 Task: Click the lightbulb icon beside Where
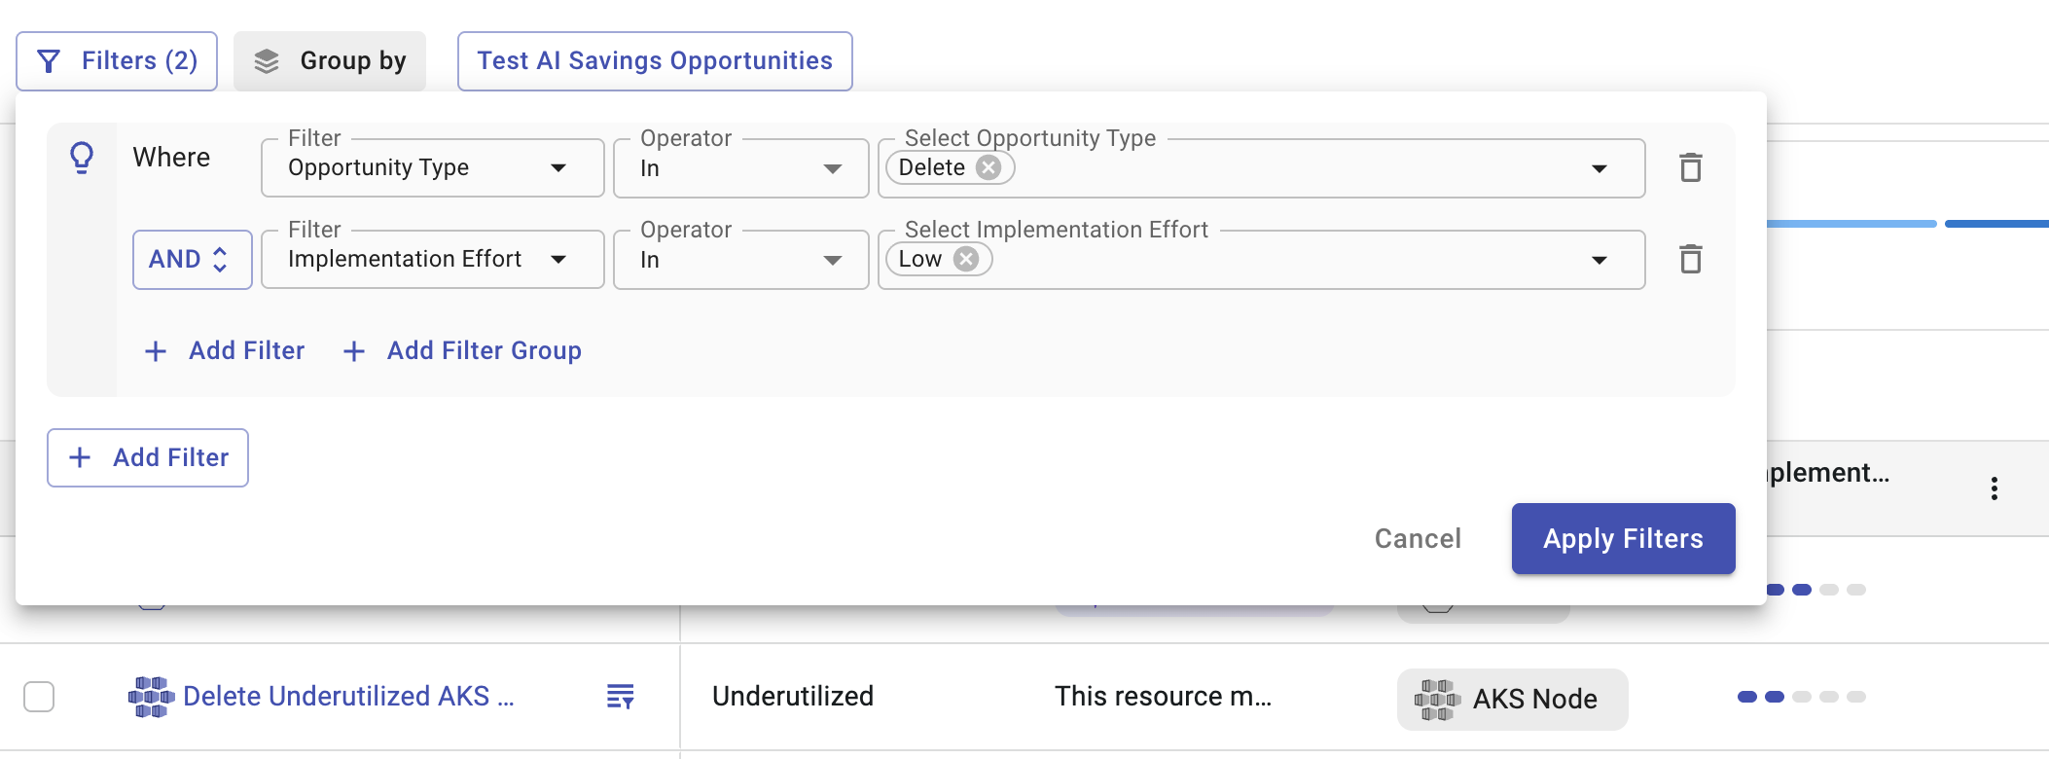82,157
